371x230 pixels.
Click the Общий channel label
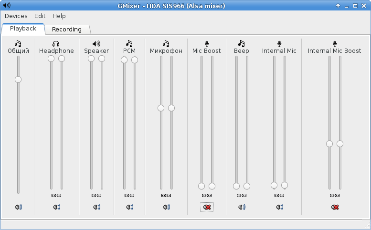tap(18, 51)
